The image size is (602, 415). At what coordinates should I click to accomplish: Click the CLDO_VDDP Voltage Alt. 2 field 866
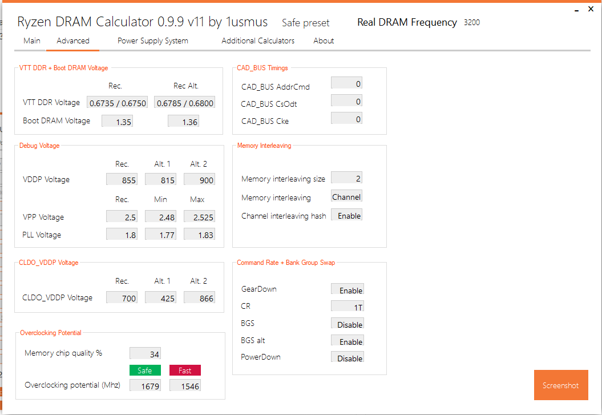coord(200,297)
